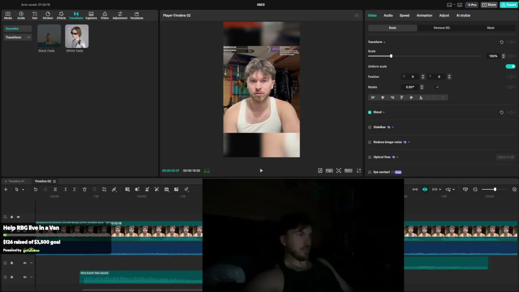Expand the Transitions category dropdown

[x=28, y=37]
